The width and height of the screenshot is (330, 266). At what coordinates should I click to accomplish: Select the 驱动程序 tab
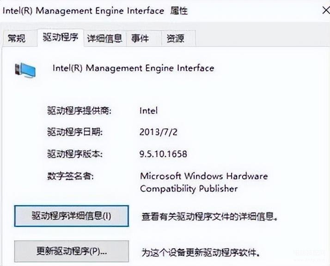(x=61, y=37)
